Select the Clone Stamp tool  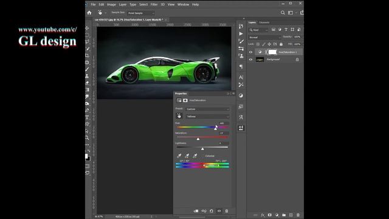[x=87, y=76]
